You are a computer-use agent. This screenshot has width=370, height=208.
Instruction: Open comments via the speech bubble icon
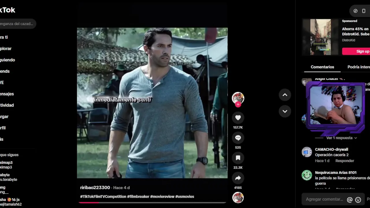click(238, 138)
